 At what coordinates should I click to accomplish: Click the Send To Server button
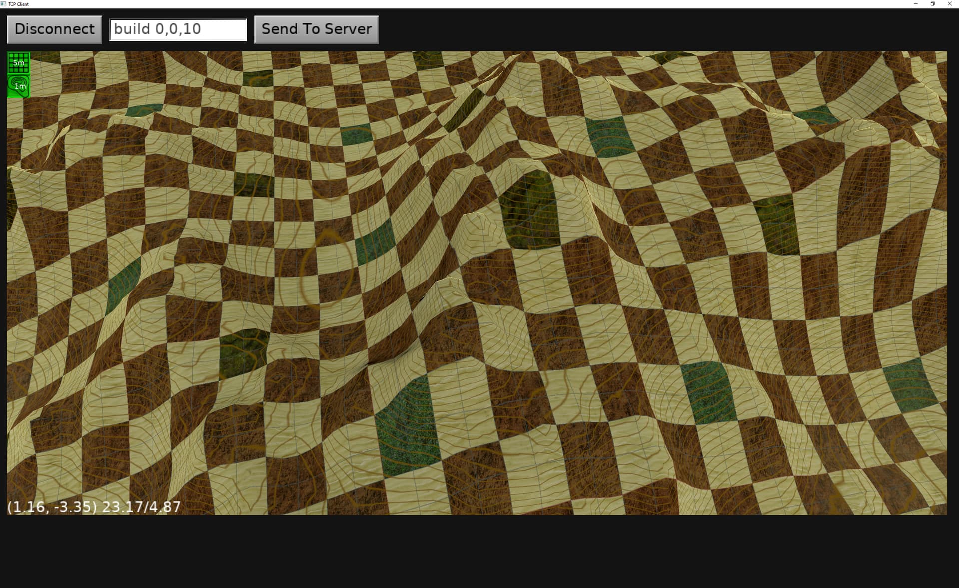[x=316, y=29]
